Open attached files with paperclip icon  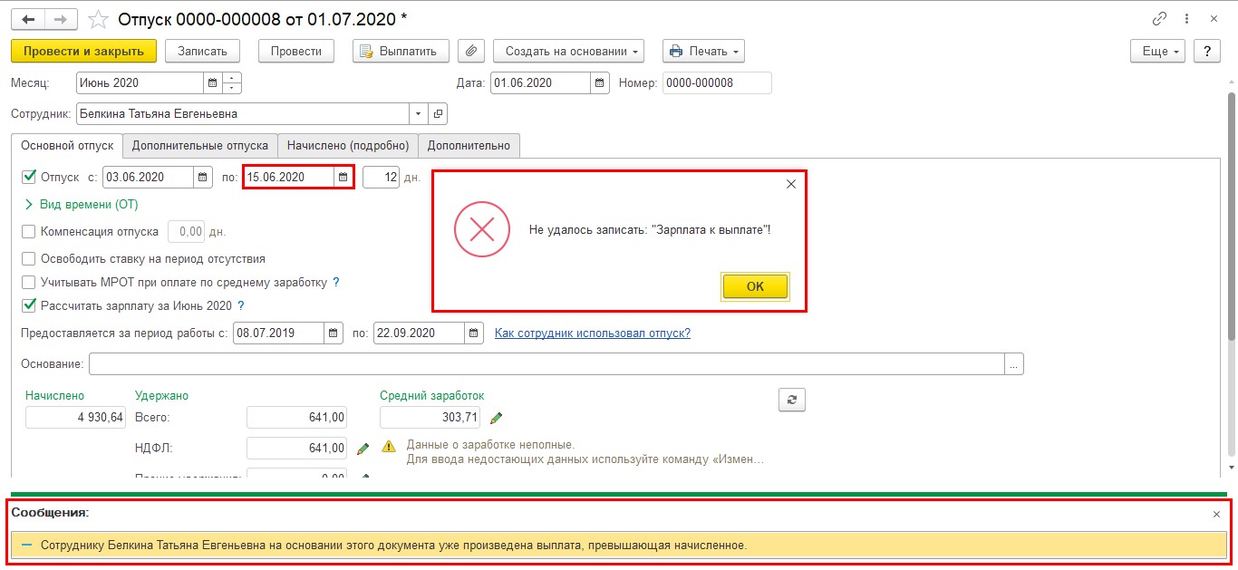pos(470,52)
